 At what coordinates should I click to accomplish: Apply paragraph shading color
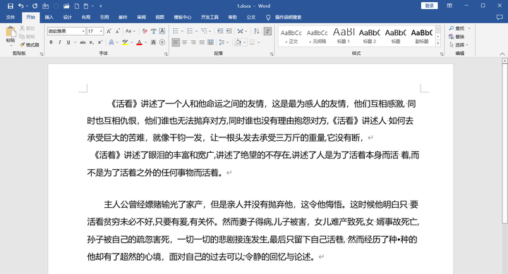pyautogui.click(x=238, y=42)
